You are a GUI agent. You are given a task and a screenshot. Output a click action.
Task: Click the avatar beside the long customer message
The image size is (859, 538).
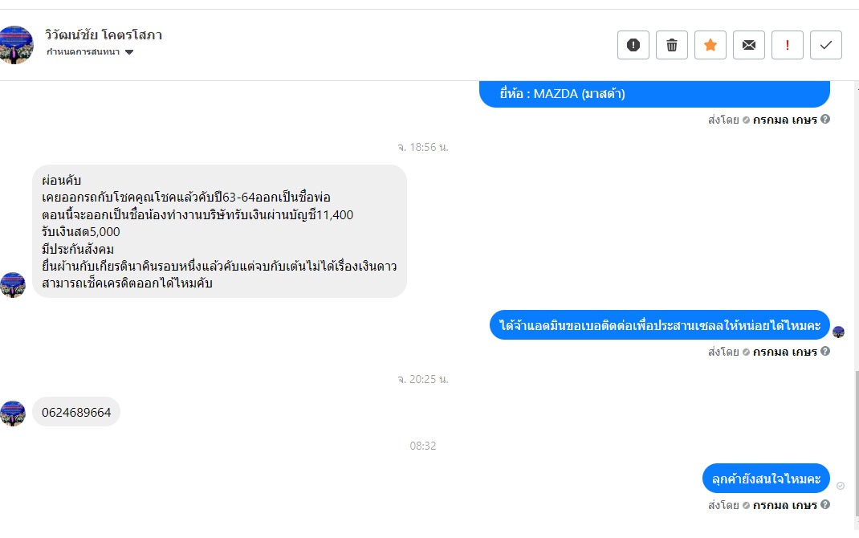point(13,285)
